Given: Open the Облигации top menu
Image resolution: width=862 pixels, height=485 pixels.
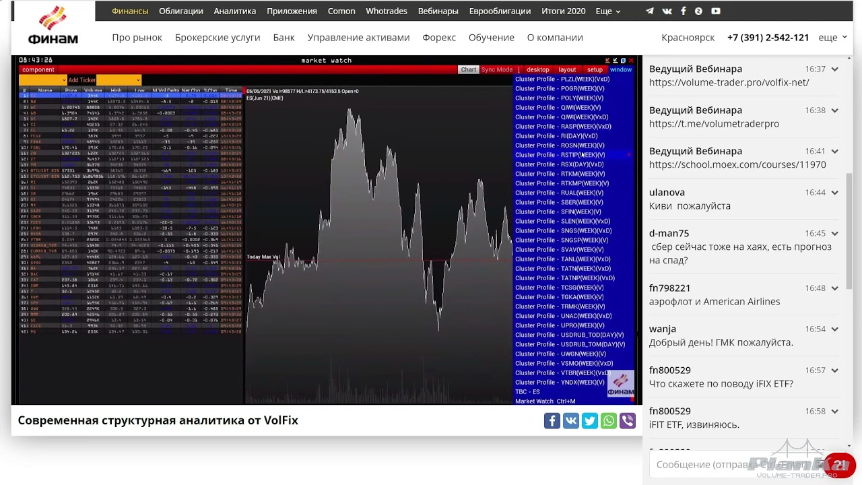Looking at the screenshot, I should point(181,11).
